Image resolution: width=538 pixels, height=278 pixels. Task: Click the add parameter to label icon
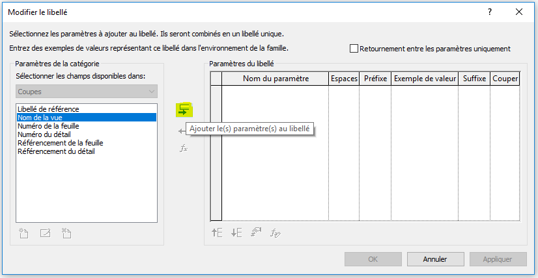(184, 109)
